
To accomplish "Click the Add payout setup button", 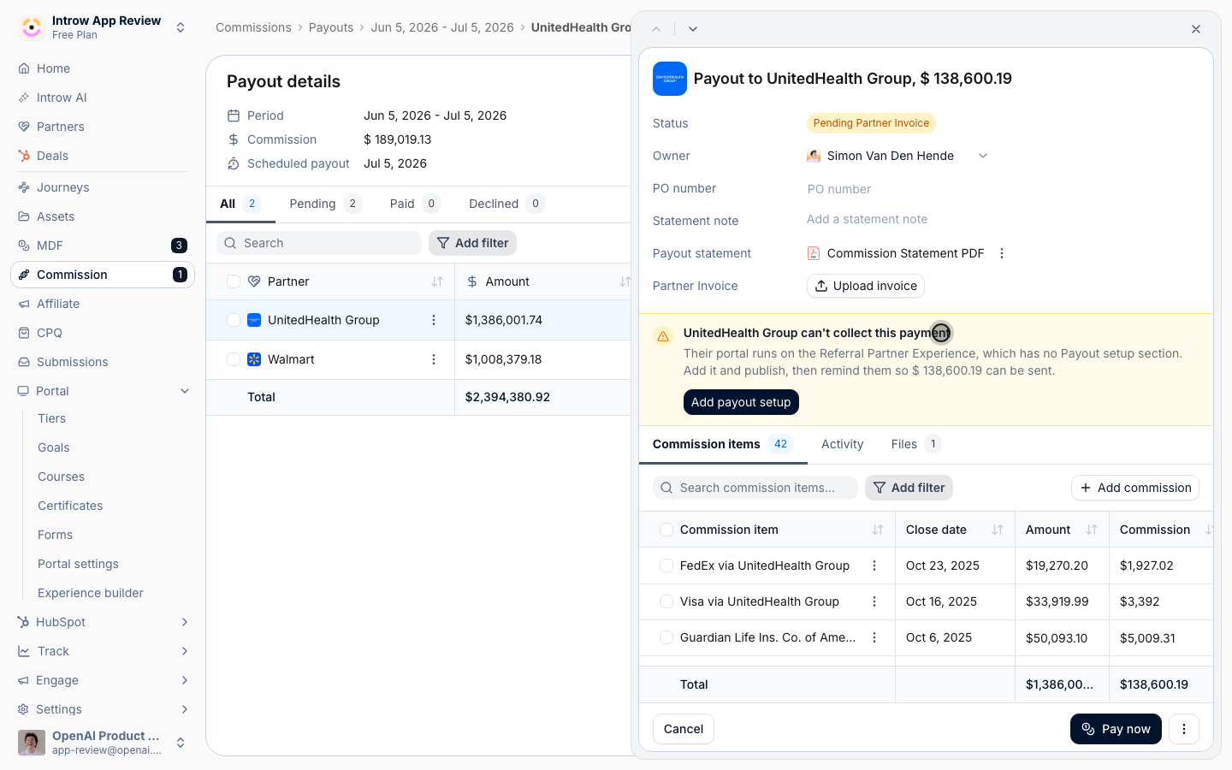I will point(741,402).
